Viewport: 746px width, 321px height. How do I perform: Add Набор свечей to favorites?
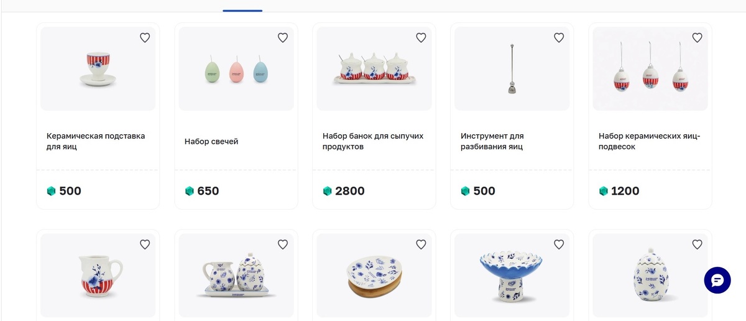point(283,38)
